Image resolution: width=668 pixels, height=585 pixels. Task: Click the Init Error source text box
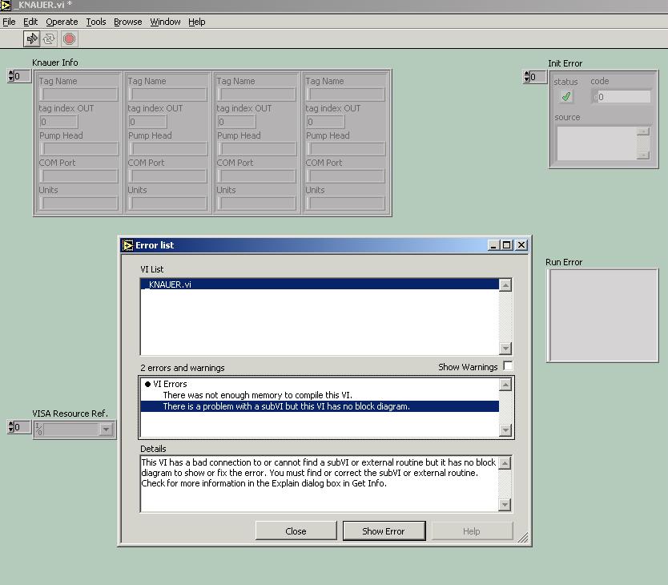[597, 143]
